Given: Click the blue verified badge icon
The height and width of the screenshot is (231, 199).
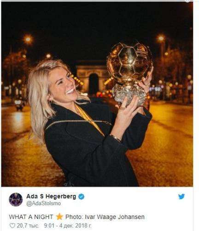Looking at the screenshot, I should [x=81, y=197].
